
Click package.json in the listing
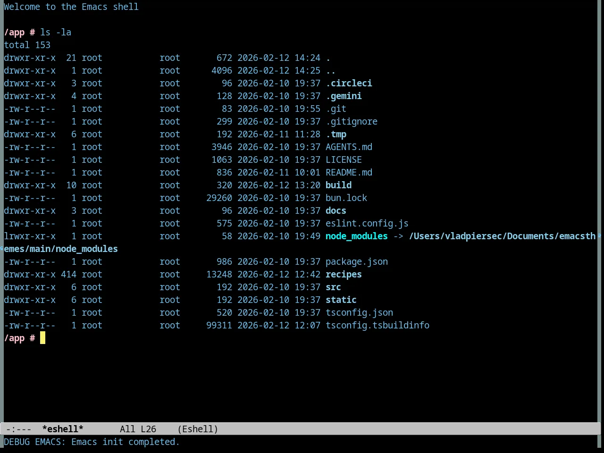pos(357,261)
